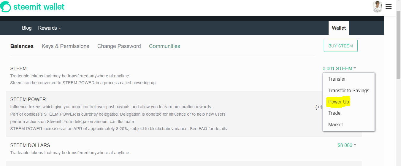Visit the Communities link

[164, 46]
